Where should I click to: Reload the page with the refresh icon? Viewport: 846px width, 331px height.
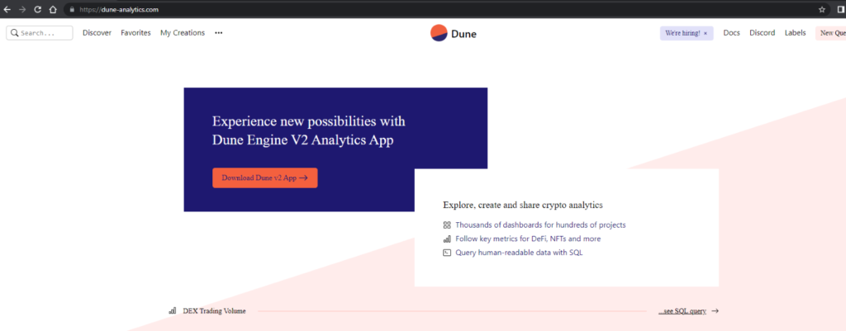click(x=37, y=9)
